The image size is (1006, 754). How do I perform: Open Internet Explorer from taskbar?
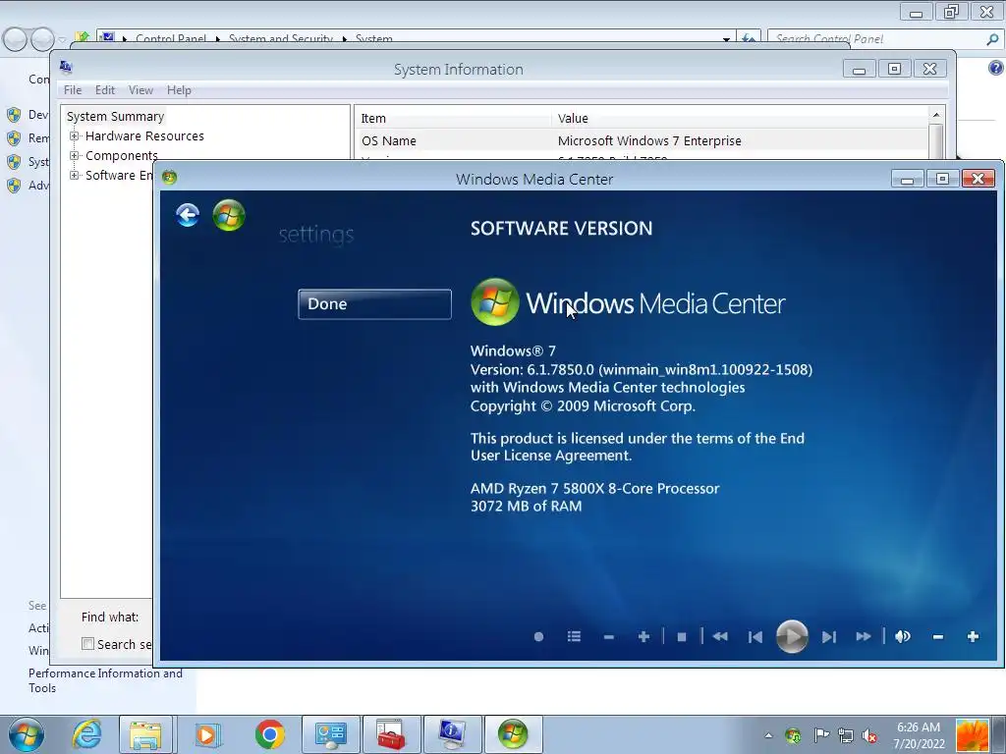click(86, 734)
